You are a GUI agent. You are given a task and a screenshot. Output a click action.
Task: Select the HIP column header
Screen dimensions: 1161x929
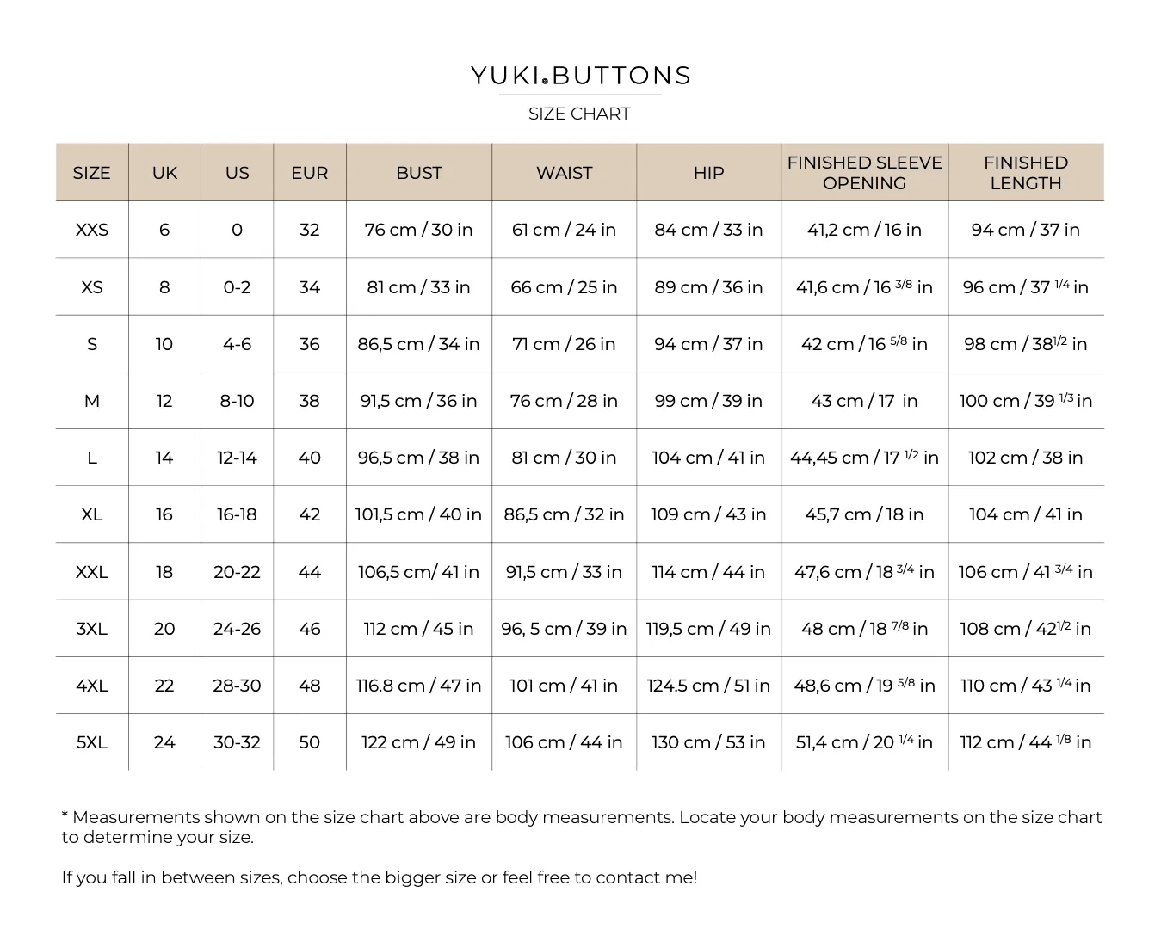[x=708, y=173]
